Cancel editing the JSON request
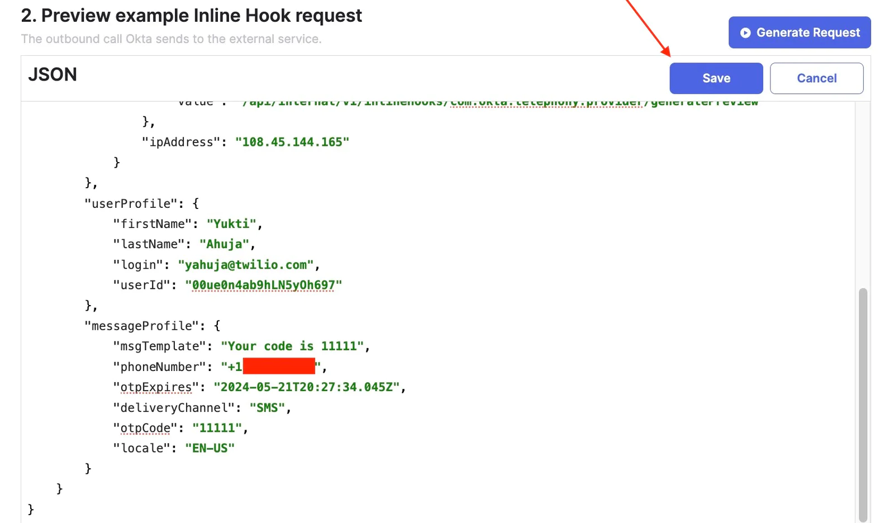Image resolution: width=894 pixels, height=523 pixels. pos(816,78)
